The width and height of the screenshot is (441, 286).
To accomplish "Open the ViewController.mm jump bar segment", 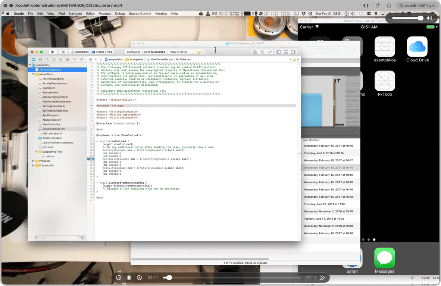I will click(159, 60).
